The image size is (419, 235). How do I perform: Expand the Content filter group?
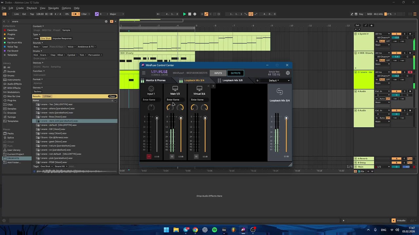pos(38,26)
